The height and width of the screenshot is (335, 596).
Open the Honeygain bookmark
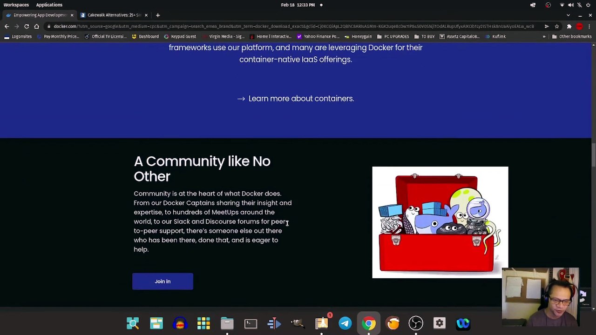click(358, 36)
